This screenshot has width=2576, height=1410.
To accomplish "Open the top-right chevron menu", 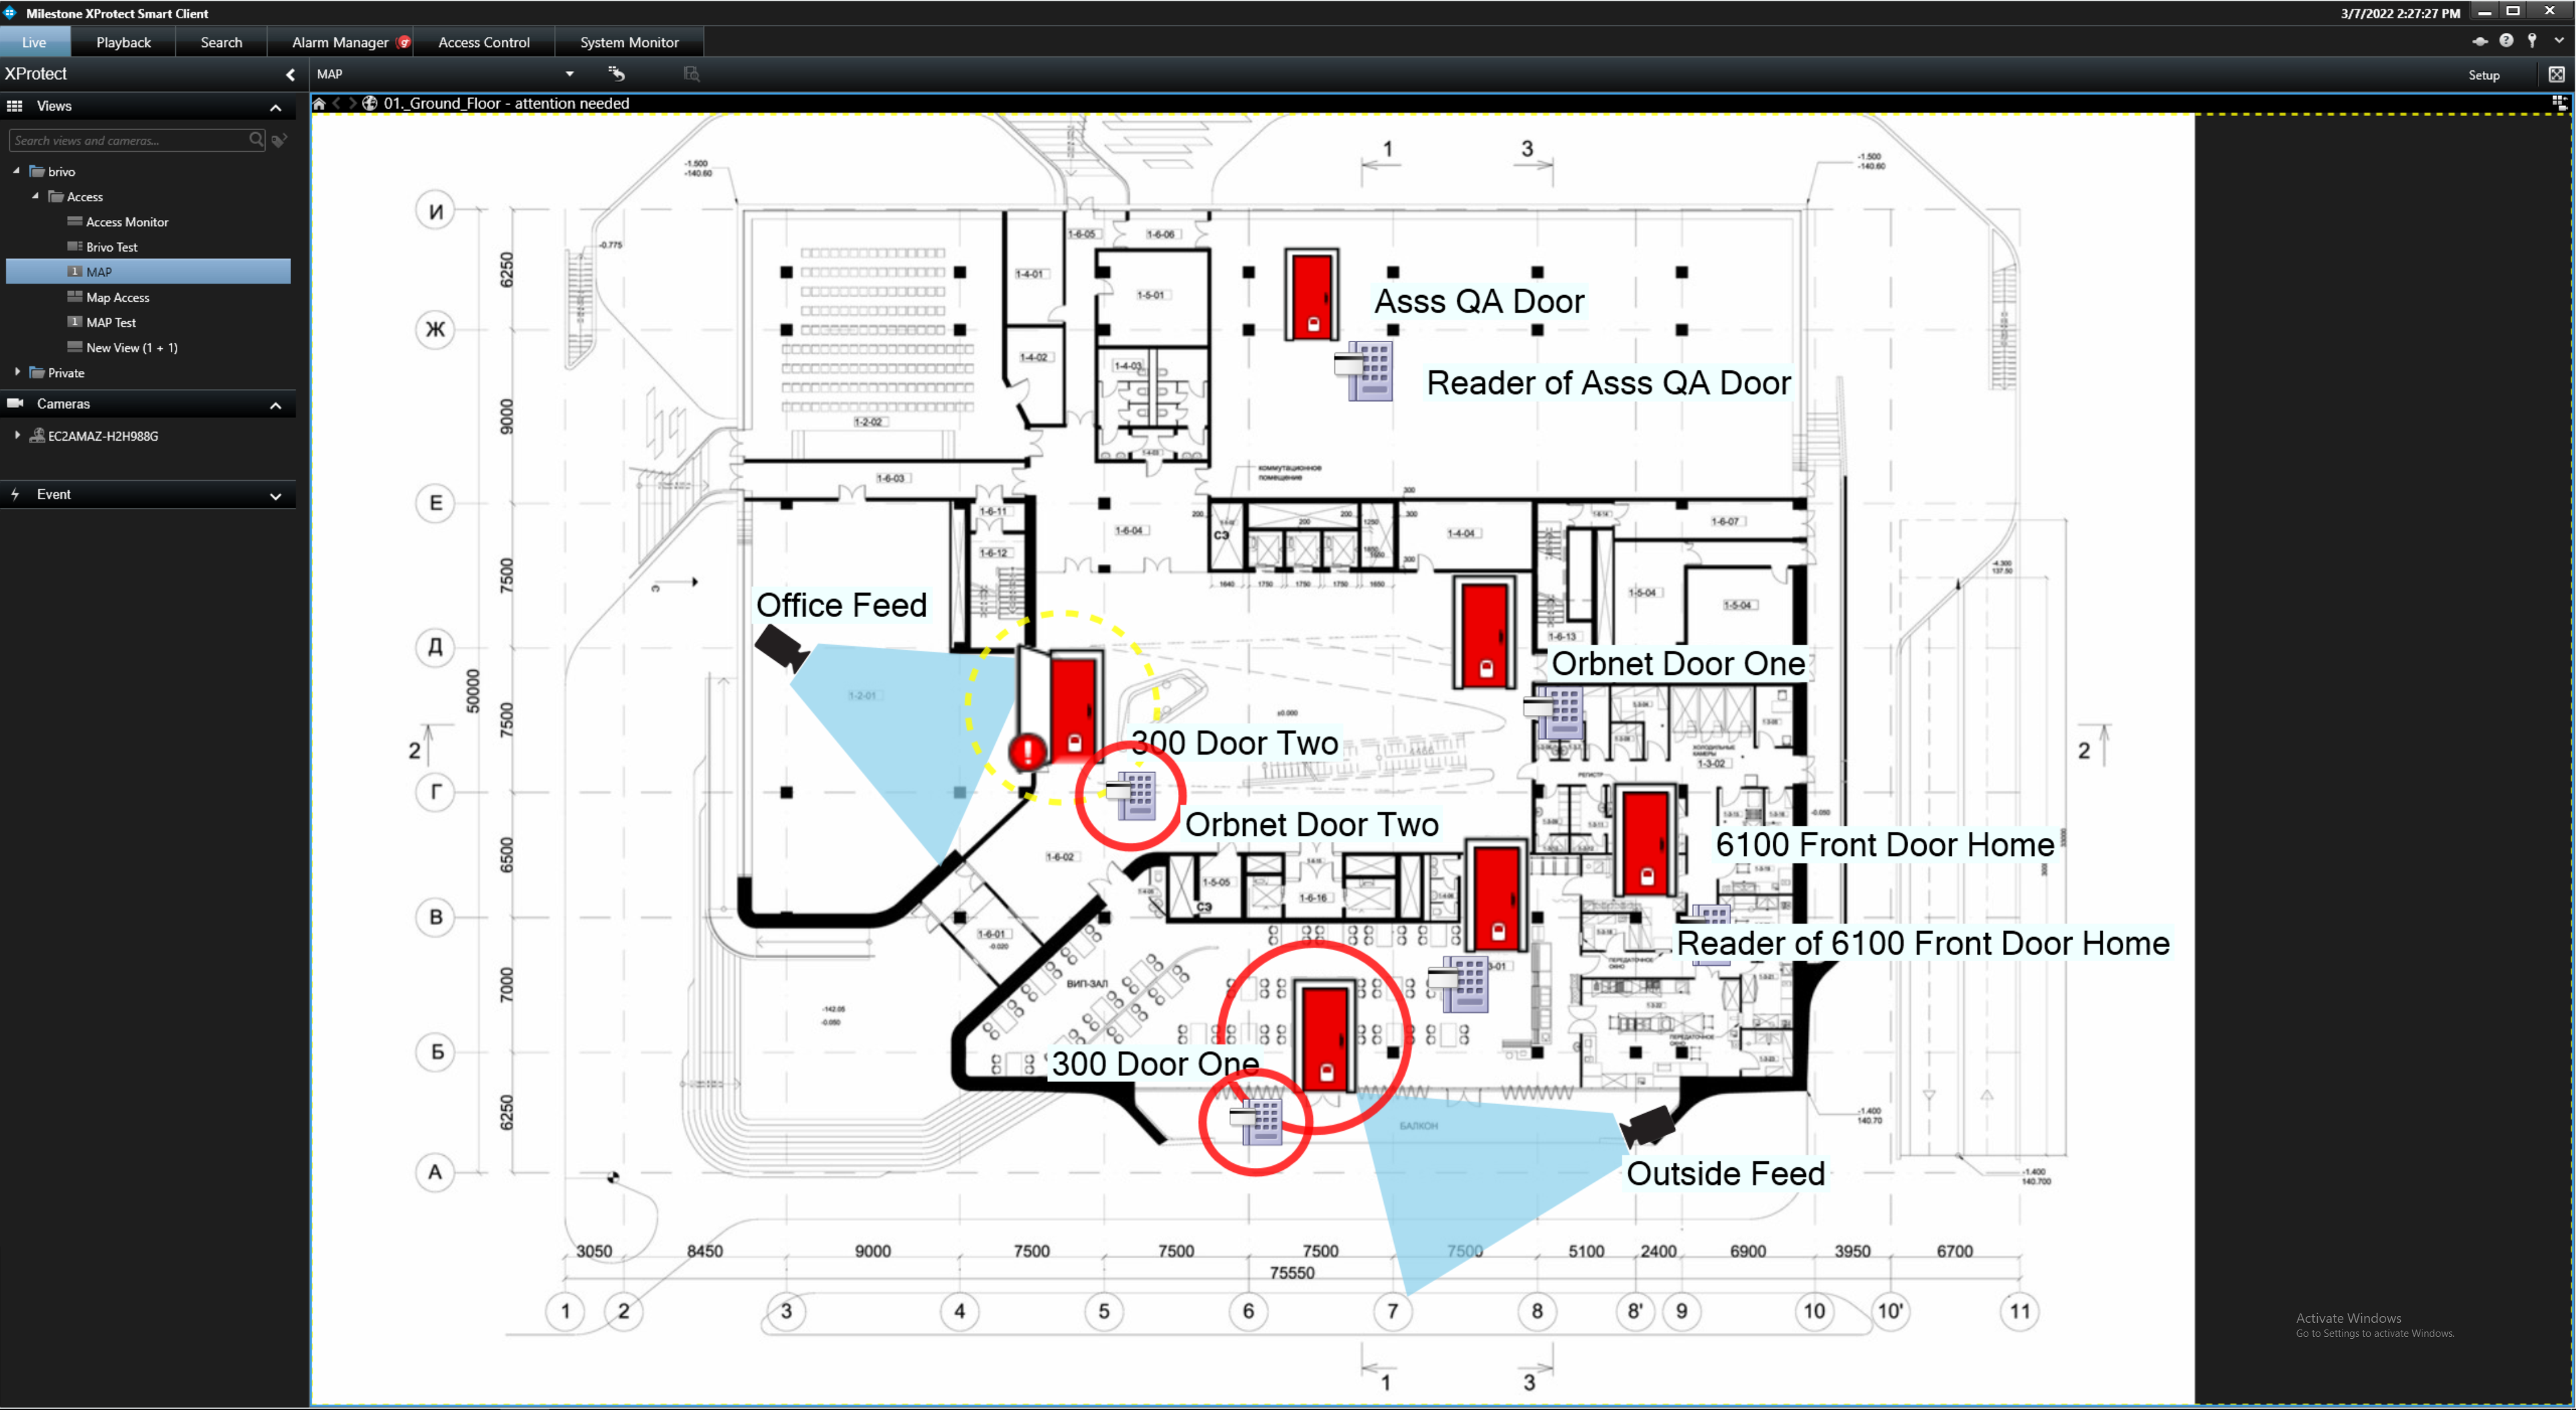I will pyautogui.click(x=2559, y=41).
